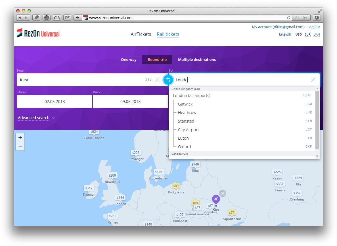Click the $329 Ufa price tag
The height and width of the screenshot is (246, 337).
click(x=298, y=178)
